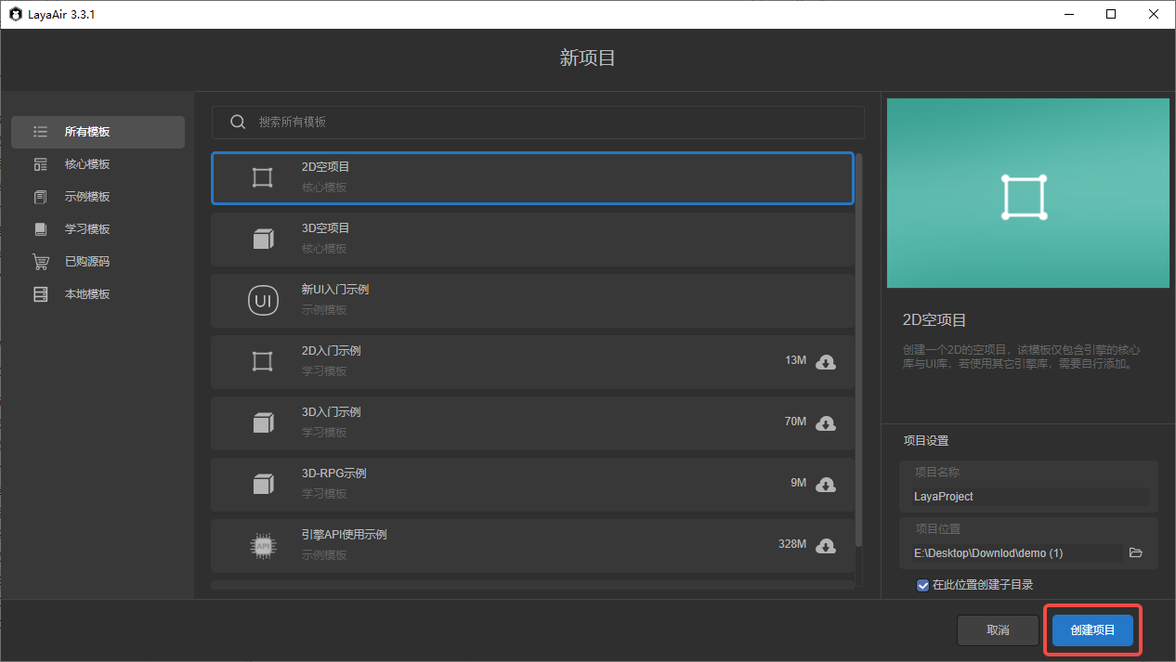Click the download icon for 3D入门示例

point(825,422)
